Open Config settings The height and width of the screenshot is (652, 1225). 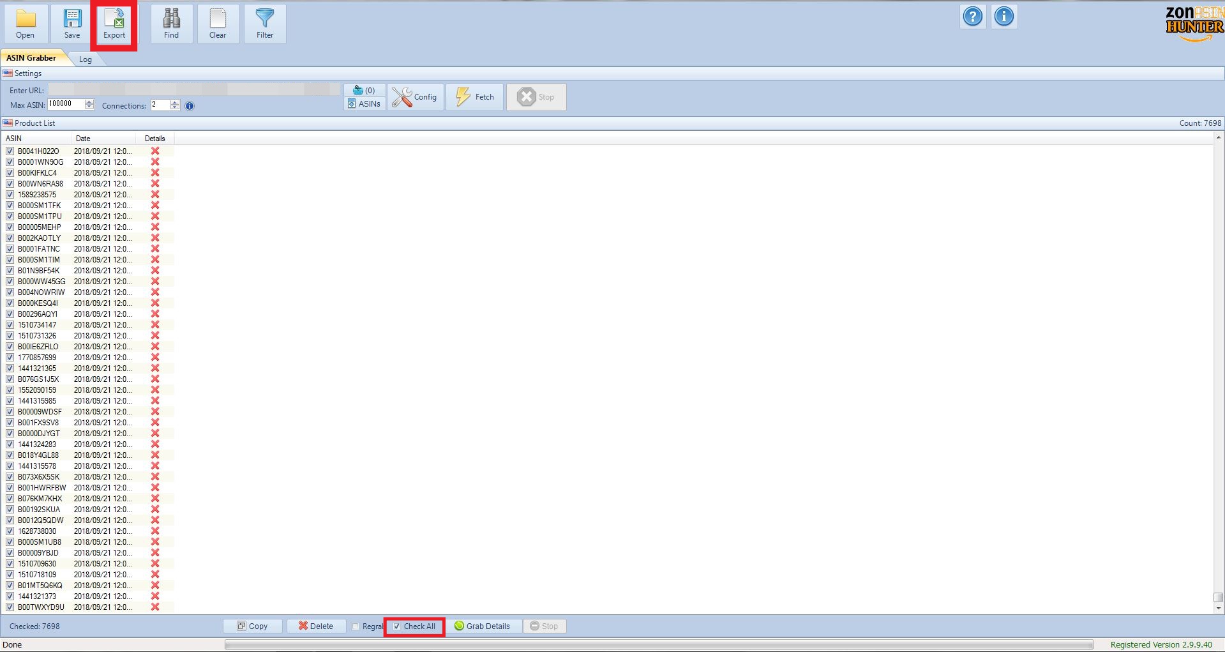tap(416, 97)
